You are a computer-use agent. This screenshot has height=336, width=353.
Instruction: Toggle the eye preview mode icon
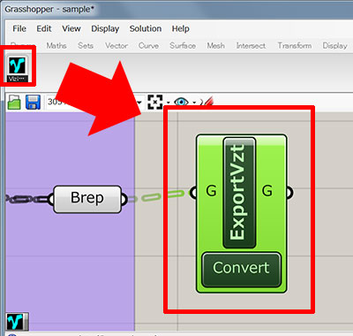click(182, 103)
